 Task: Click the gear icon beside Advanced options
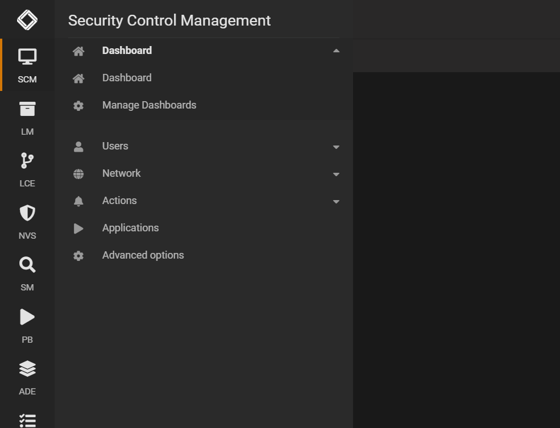(x=78, y=256)
